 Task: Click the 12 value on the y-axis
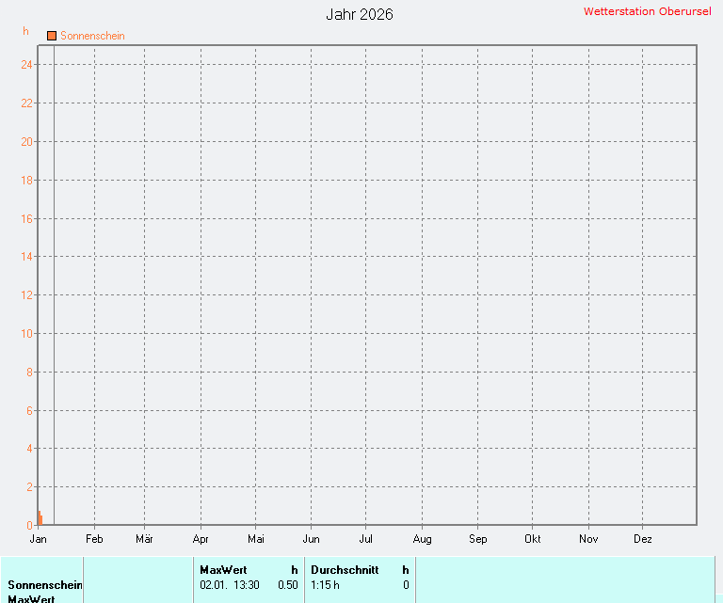26,295
